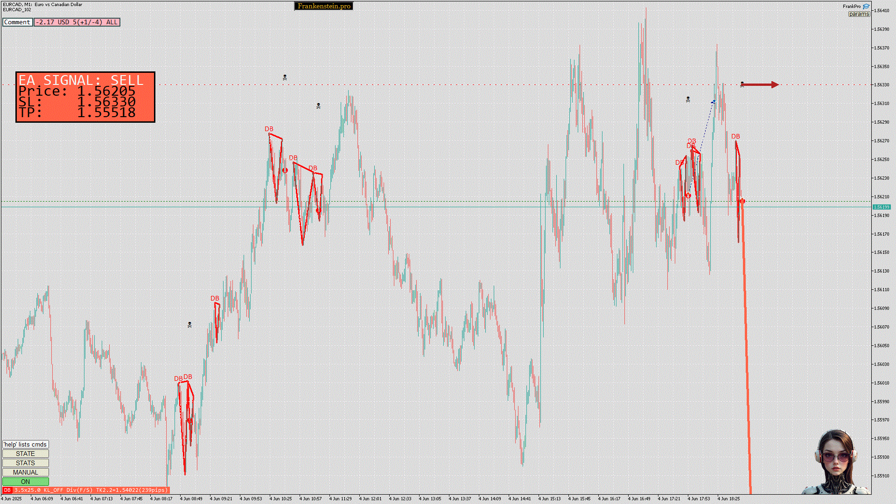Click the -2.17 USD profit label

coord(77,22)
